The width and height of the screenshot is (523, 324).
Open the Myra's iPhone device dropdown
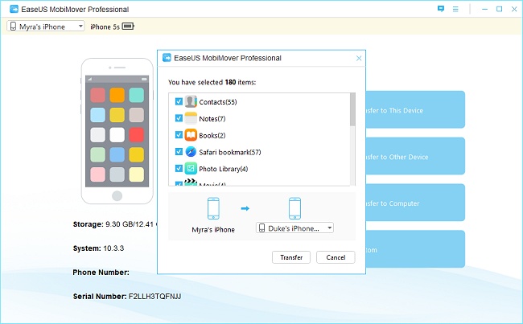46,27
